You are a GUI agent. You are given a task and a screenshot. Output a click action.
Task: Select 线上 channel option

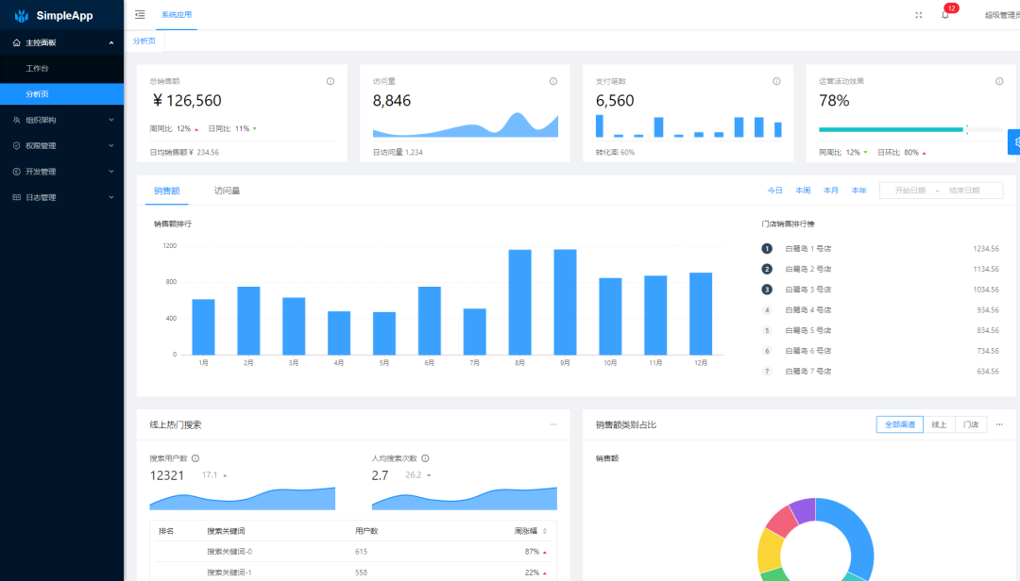coord(939,424)
